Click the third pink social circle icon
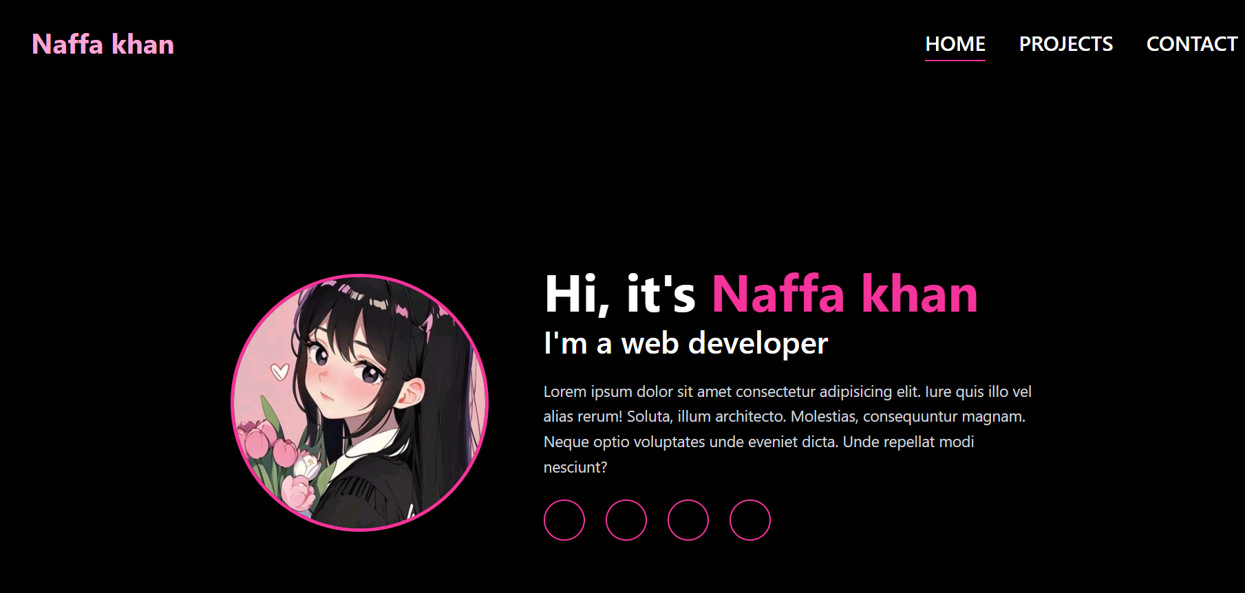This screenshot has width=1245, height=593. [688, 520]
